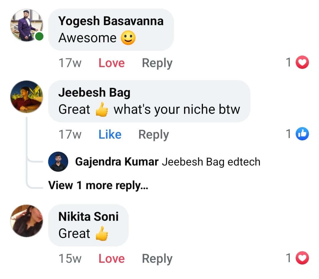Open Gajendra Kumar's small avatar
Image resolution: width=319 pixels, height=279 pixels.
(58, 162)
